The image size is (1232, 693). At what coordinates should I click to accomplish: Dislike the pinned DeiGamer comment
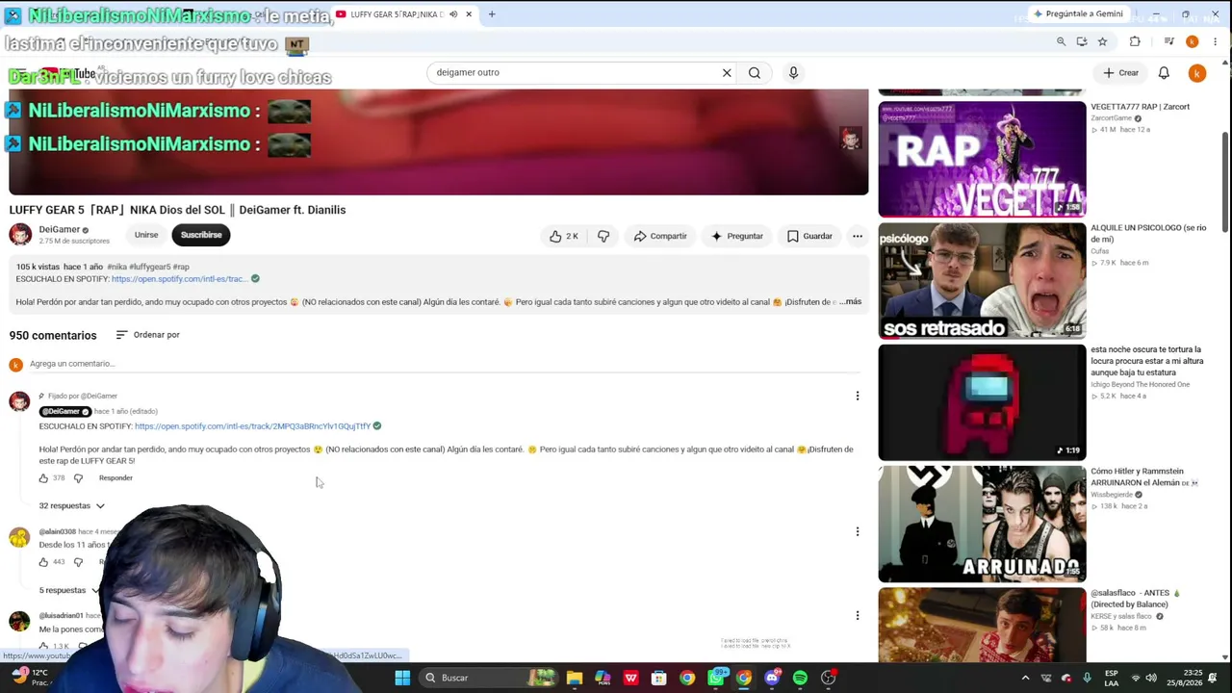(79, 478)
